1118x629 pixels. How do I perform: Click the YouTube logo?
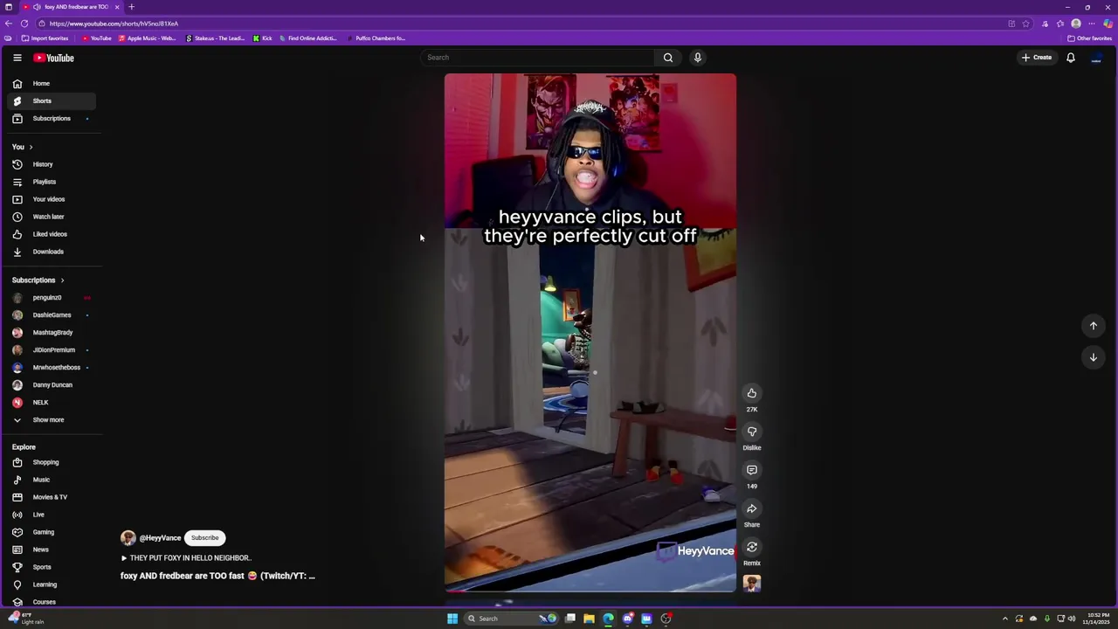[54, 58]
